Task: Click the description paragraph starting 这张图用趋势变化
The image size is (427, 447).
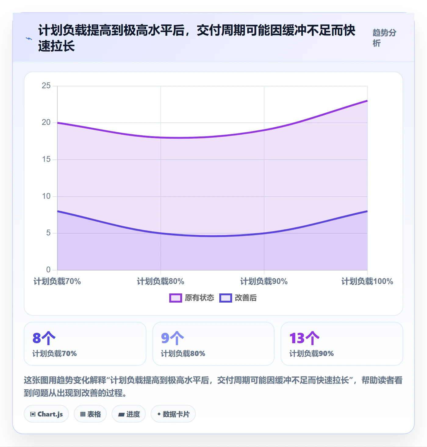Action: click(x=213, y=387)
